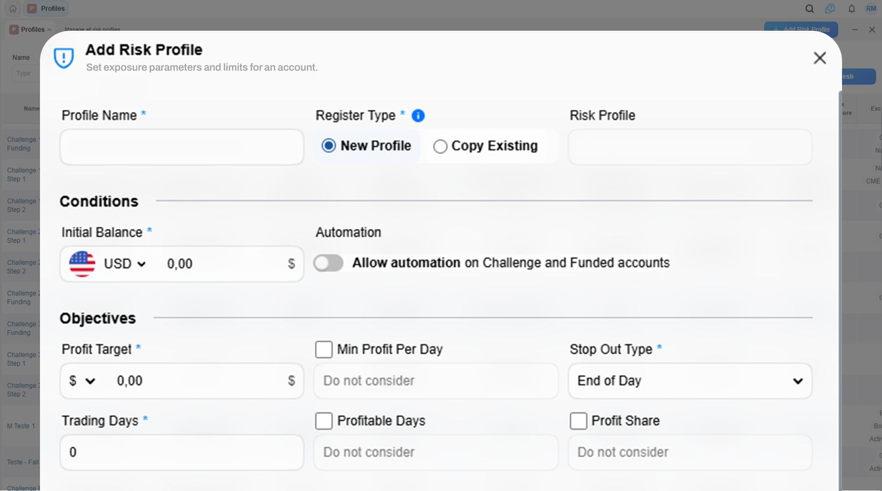This screenshot has height=491, width=882.
Task: Focus the Trading Days input
Action: point(182,453)
